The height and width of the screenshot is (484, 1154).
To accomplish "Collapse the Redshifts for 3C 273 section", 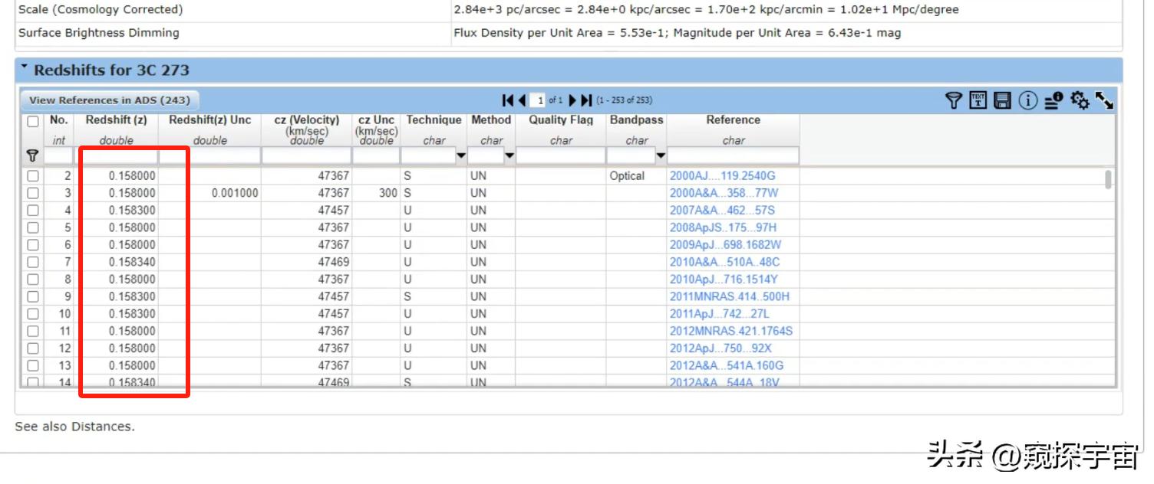I will [25, 69].
